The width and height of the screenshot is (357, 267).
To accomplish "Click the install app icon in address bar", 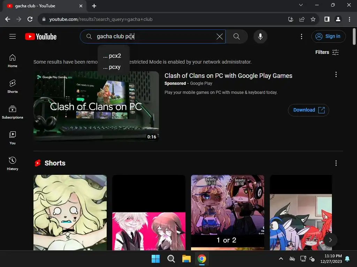I will click(x=290, y=19).
